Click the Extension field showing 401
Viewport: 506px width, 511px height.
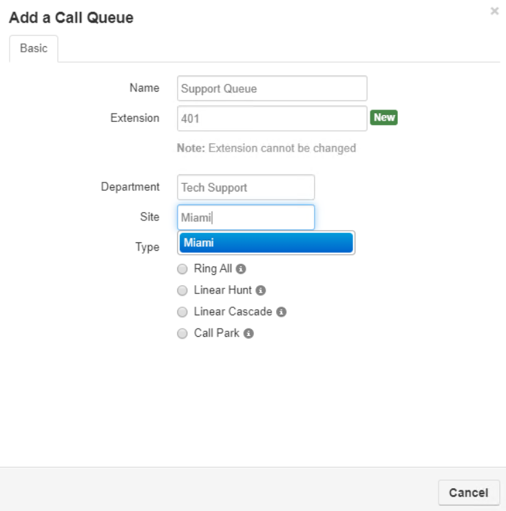[x=272, y=118]
